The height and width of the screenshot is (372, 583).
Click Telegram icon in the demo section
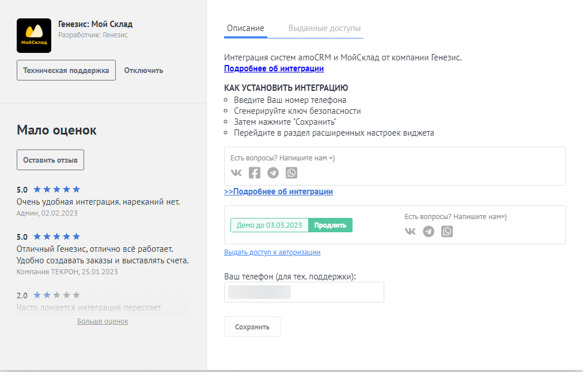tap(429, 231)
